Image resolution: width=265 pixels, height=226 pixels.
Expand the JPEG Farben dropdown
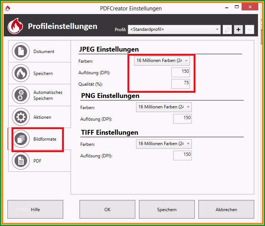coord(162,61)
